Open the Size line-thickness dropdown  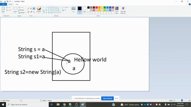[x=73, y=10]
